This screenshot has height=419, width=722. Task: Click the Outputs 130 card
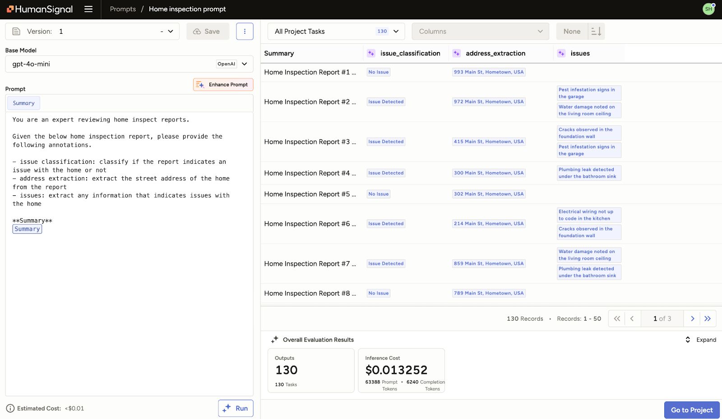[x=311, y=370]
